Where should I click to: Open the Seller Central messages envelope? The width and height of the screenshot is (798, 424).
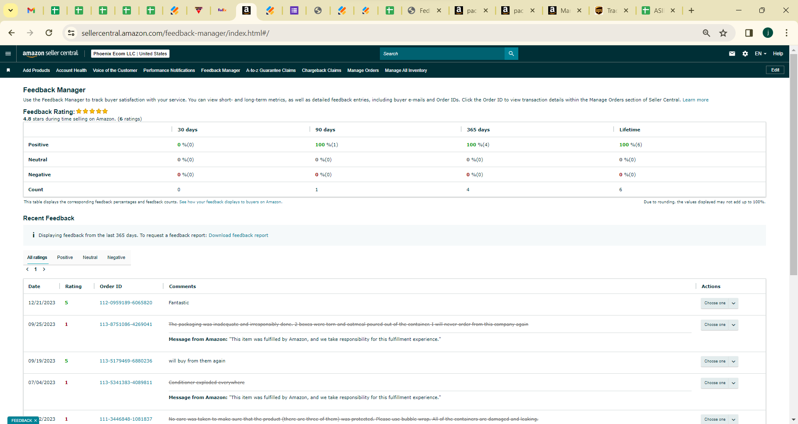pyautogui.click(x=732, y=54)
